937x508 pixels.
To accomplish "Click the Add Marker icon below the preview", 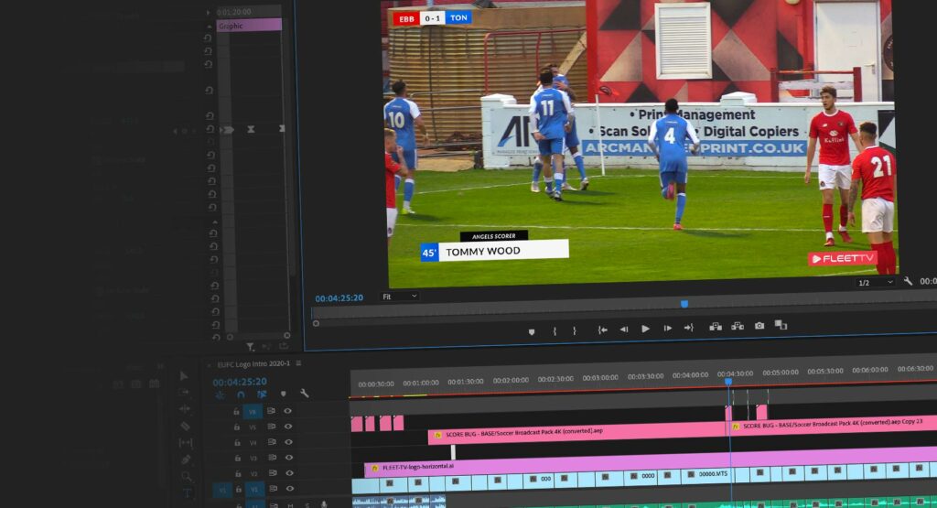I will pos(531,330).
